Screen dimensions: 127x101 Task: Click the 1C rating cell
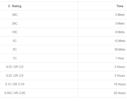point(15,58)
